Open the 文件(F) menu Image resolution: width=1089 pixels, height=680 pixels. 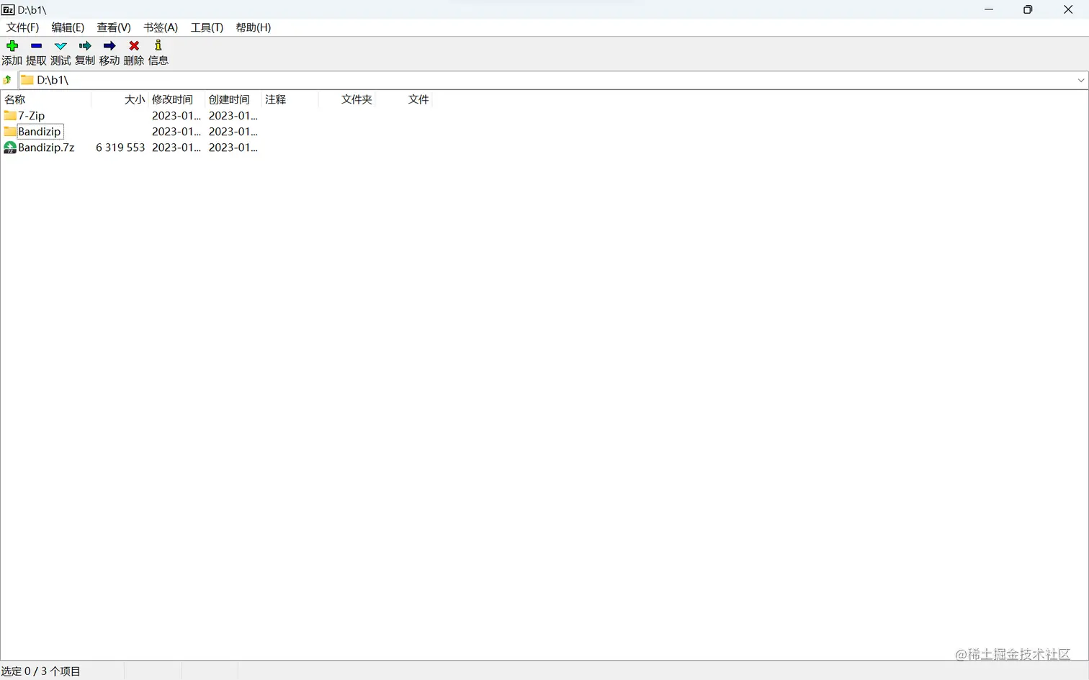(22, 27)
